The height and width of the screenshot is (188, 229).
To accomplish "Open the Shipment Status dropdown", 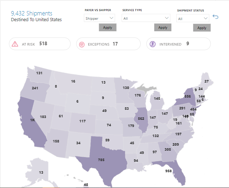I will click(x=193, y=18).
